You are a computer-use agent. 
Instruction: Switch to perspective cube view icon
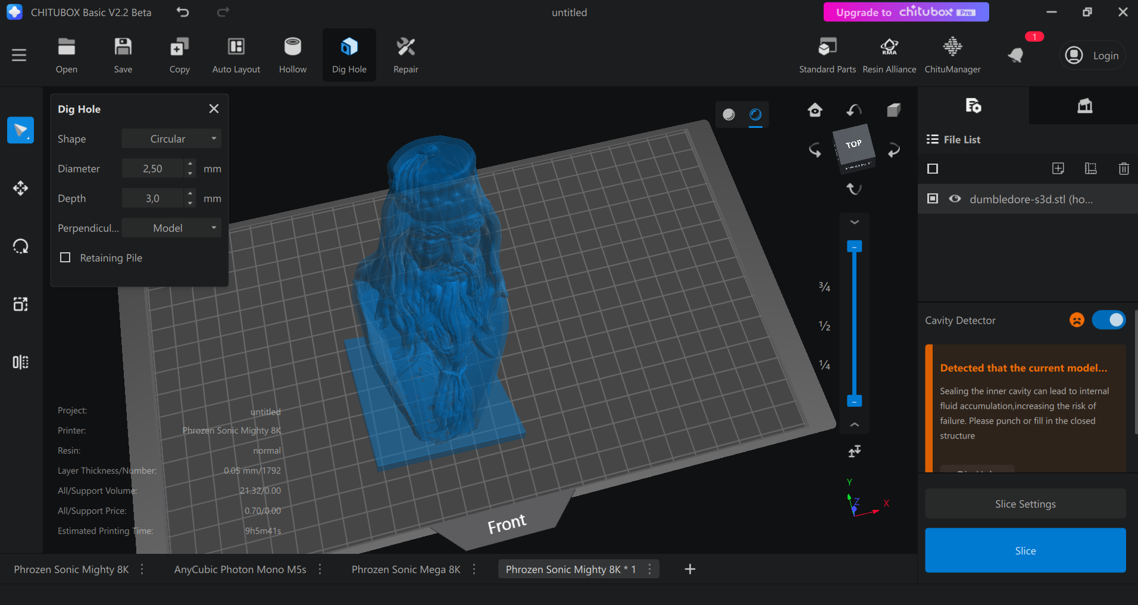coord(893,110)
